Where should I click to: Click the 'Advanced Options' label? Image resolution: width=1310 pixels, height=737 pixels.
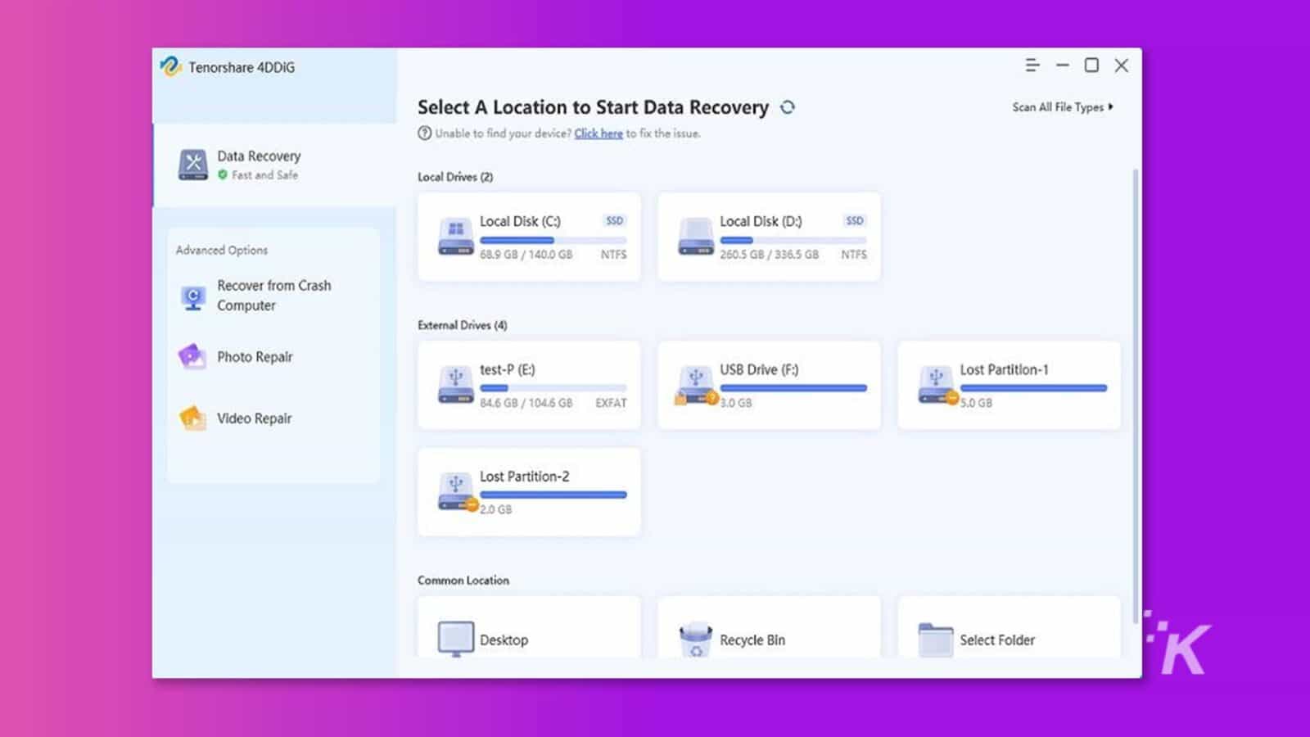(222, 250)
